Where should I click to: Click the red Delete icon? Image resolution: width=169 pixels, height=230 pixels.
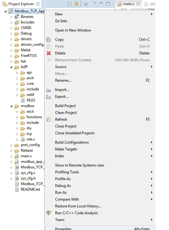(49, 53)
